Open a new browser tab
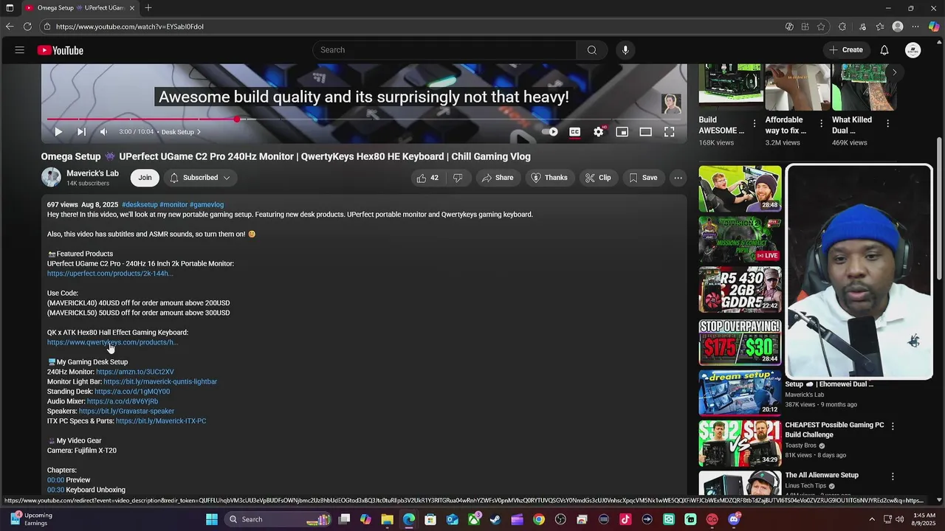The height and width of the screenshot is (531, 945). [x=148, y=7]
